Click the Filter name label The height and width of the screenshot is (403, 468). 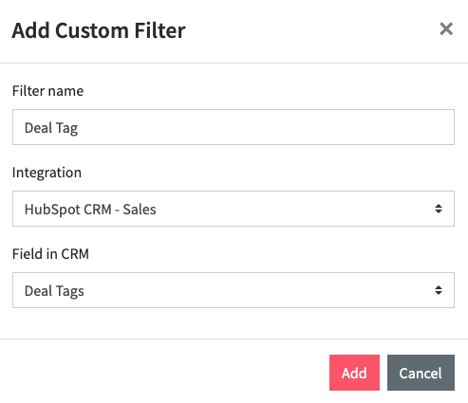[x=47, y=91]
